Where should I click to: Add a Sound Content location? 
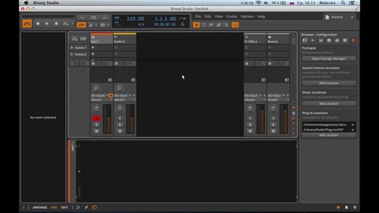(329, 83)
